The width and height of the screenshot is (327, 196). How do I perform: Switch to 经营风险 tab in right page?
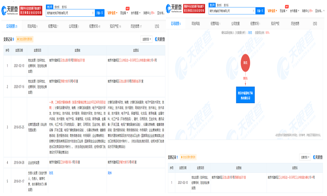pos(215,24)
